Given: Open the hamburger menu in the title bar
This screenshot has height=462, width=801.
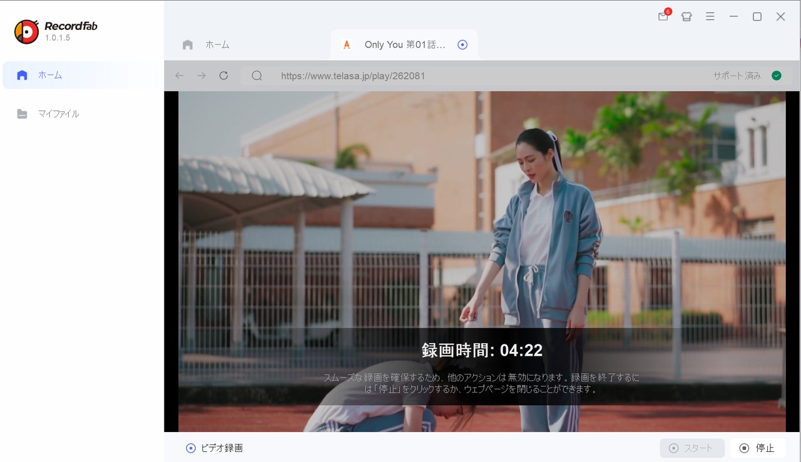Looking at the screenshot, I should (710, 17).
